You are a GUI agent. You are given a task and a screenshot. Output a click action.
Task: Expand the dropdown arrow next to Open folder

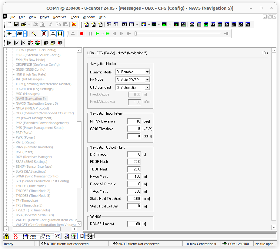point(28,25)
